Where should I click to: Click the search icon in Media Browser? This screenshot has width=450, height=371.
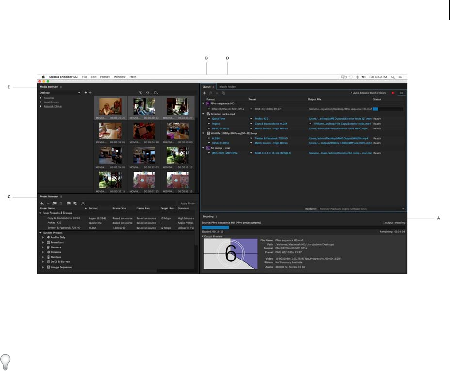(155, 93)
